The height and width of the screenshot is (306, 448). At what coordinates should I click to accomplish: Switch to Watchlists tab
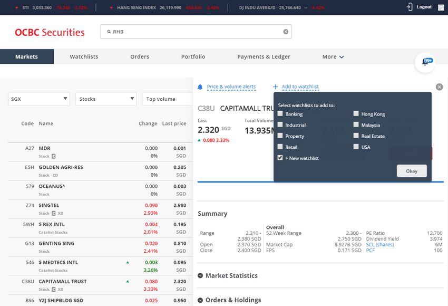pyautogui.click(x=84, y=56)
